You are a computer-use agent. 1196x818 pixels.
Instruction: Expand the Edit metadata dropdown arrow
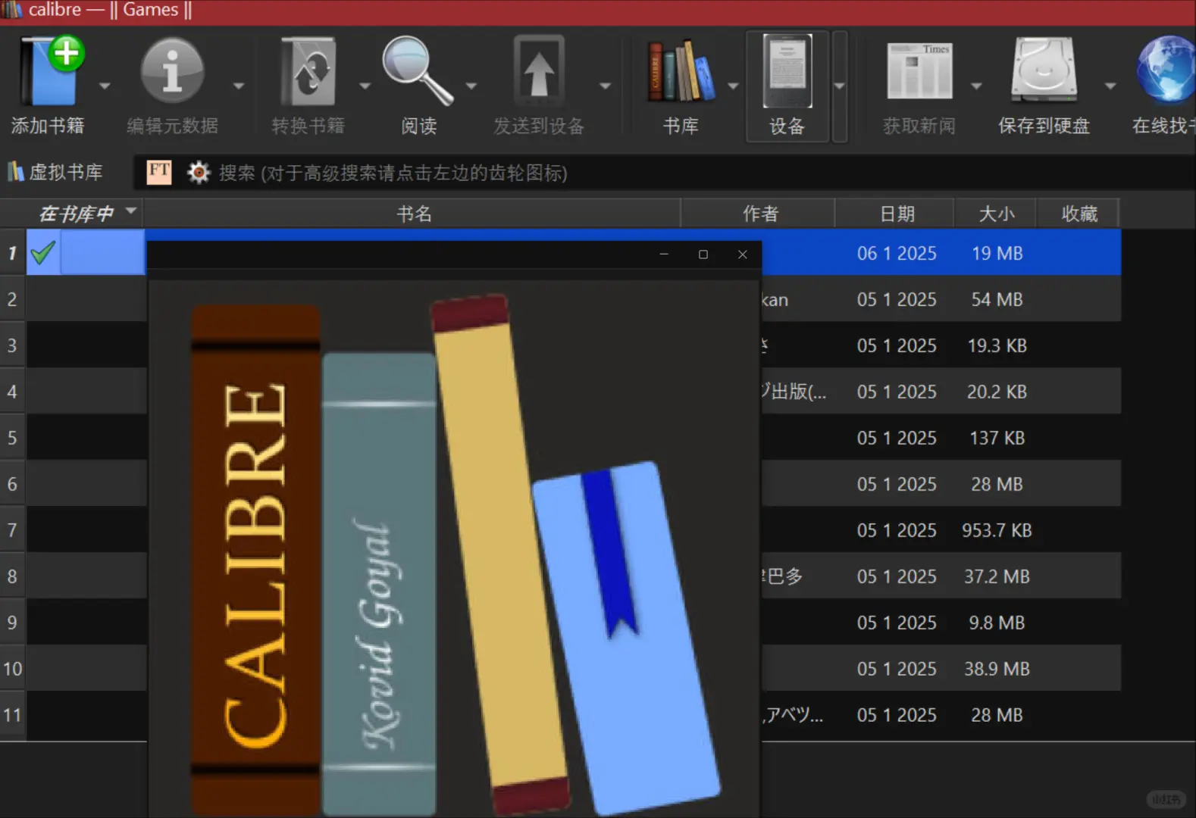coord(239,86)
